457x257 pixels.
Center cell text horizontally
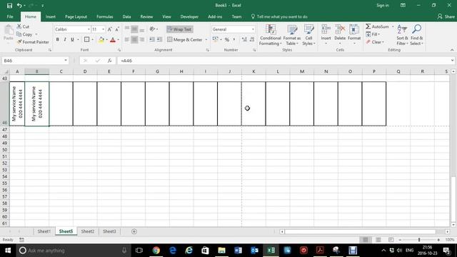coord(134,40)
